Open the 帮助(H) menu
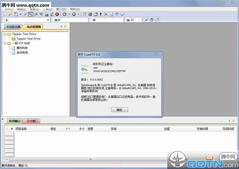239x169 pixels. 75,9
